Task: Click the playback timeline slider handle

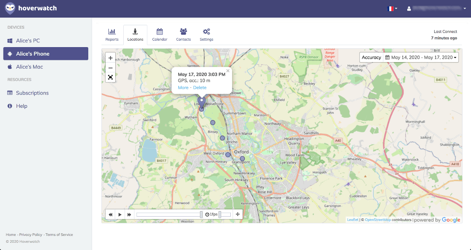Action: 202,214
